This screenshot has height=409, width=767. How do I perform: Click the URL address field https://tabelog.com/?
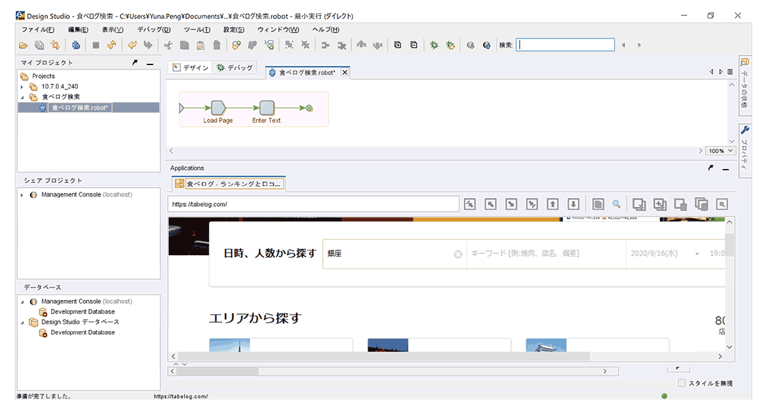tap(313, 204)
